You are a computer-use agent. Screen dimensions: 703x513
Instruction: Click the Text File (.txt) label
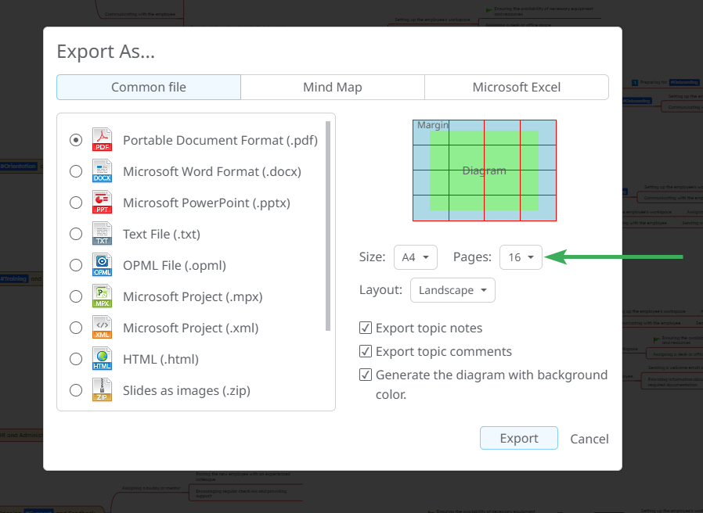(161, 234)
